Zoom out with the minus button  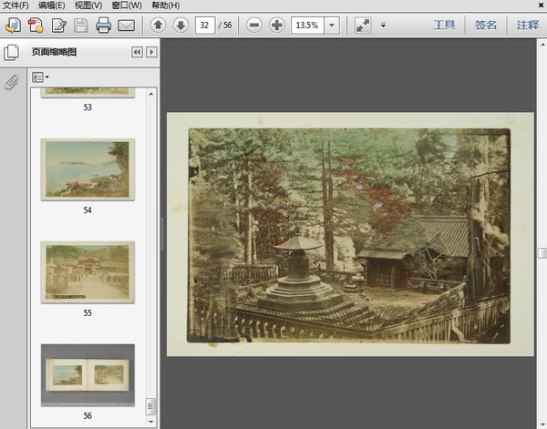tap(254, 26)
